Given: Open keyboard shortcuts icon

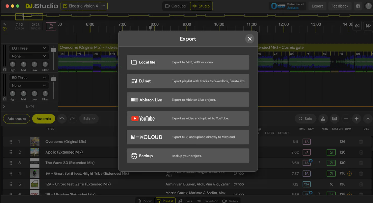Looking at the screenshot, I should (x=334, y=119).
